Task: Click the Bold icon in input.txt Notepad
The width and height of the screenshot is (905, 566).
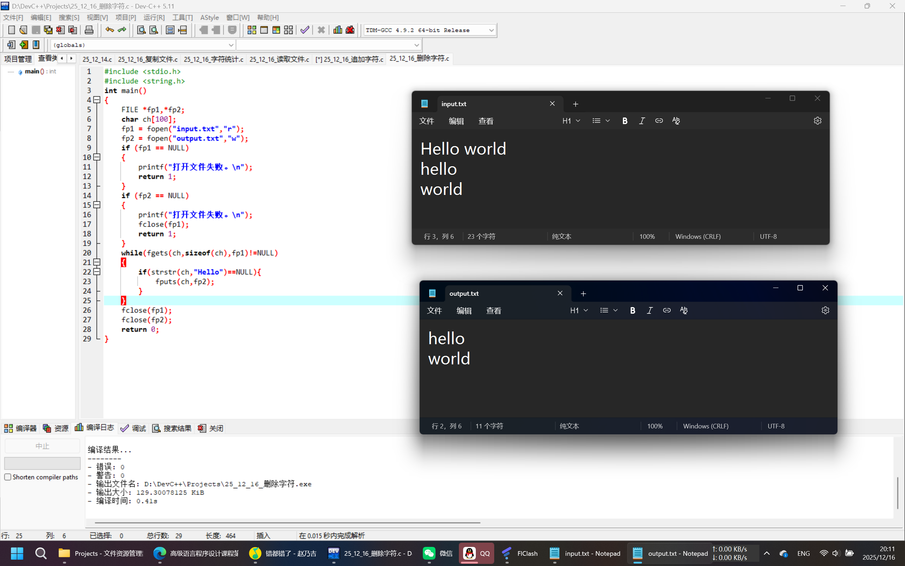Action: (x=625, y=121)
